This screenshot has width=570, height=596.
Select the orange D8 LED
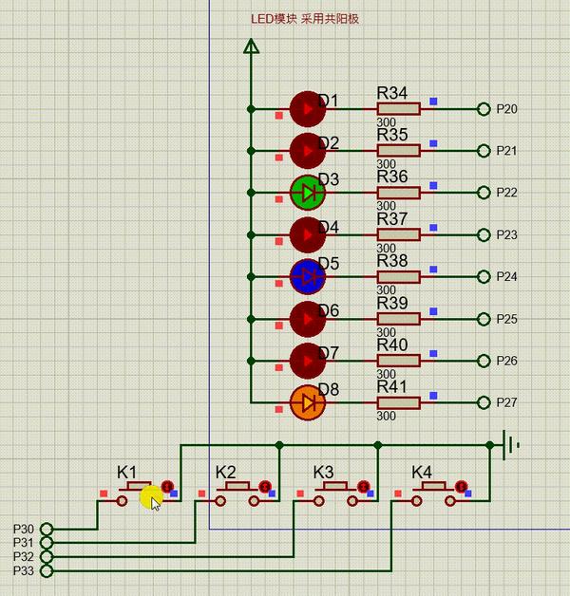[308, 402]
